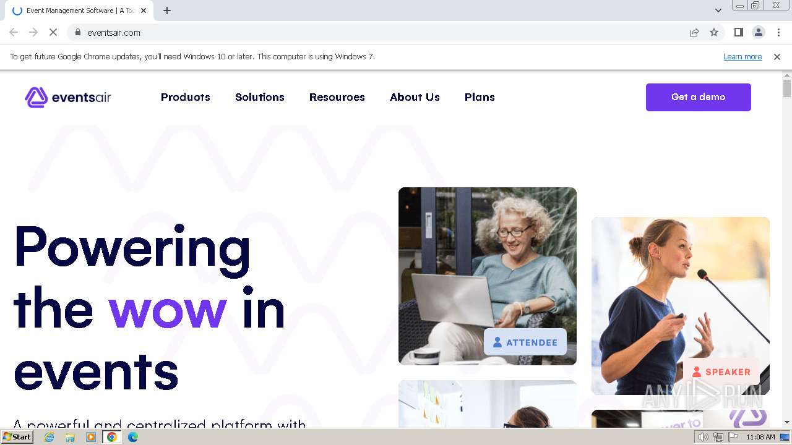Click page scrollbar up arrow
The height and width of the screenshot is (445, 792).
click(787, 75)
